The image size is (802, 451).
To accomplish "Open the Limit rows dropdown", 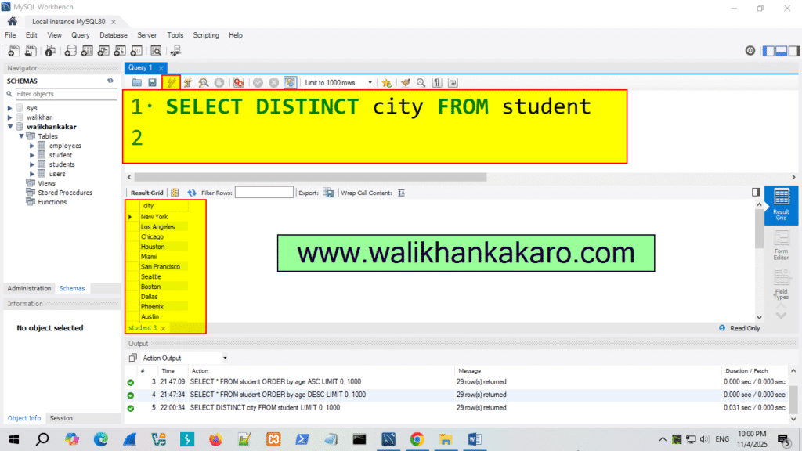I will click(369, 82).
